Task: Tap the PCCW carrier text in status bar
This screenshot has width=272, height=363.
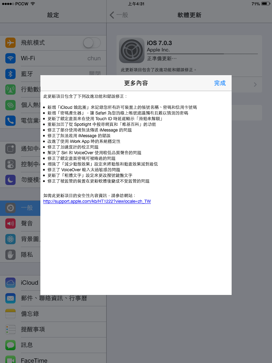Action: click(22, 4)
